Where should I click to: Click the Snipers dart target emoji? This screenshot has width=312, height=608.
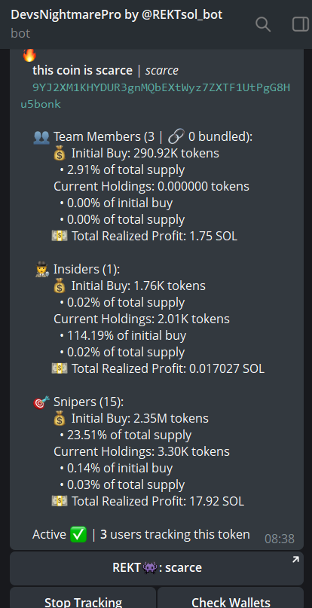(41, 402)
